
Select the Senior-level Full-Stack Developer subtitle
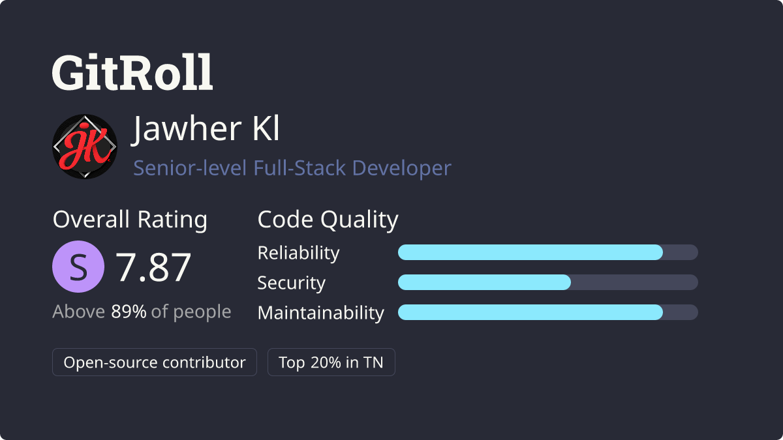coord(292,168)
